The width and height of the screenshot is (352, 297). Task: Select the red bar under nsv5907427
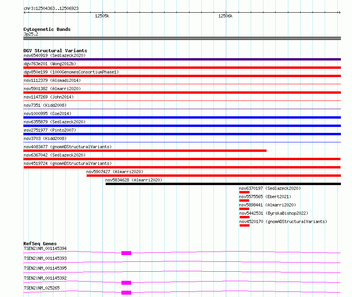point(214,176)
